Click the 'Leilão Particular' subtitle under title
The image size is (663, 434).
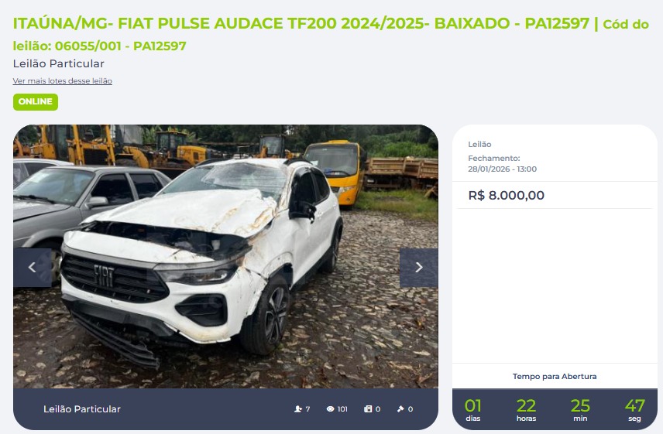click(x=58, y=63)
